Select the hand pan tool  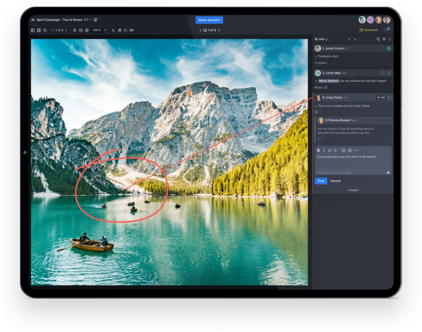click(x=120, y=30)
